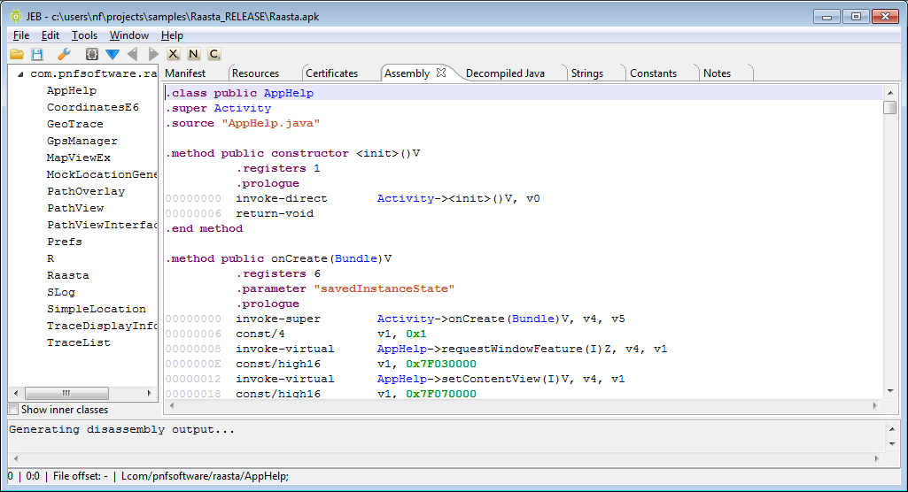
Task: Close the Assembly tab with its X
Action: (441, 73)
